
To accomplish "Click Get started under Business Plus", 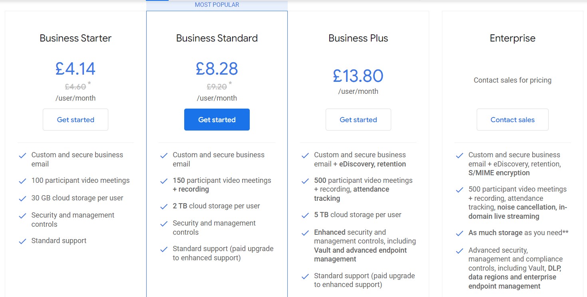I will pos(358,119).
